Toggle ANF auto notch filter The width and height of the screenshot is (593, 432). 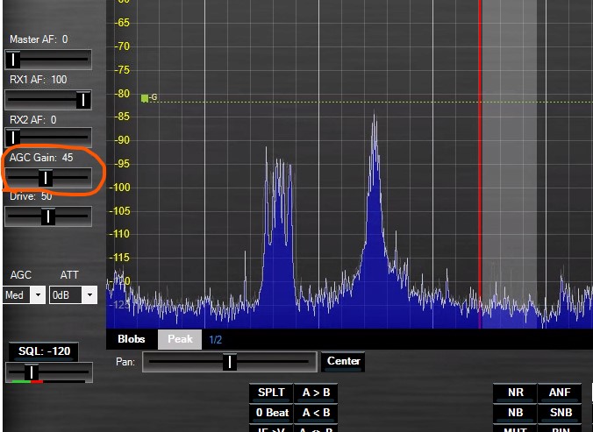(x=560, y=393)
